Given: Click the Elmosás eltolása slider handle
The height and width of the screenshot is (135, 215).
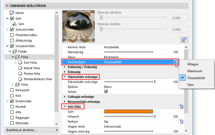Looking at the screenshot, I should (101, 18).
